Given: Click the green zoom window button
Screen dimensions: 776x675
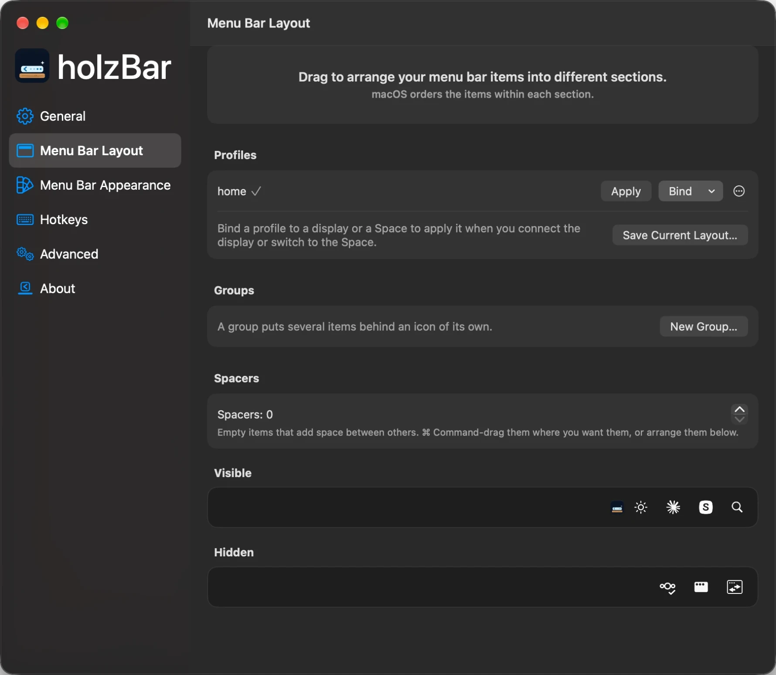Looking at the screenshot, I should click(x=62, y=23).
